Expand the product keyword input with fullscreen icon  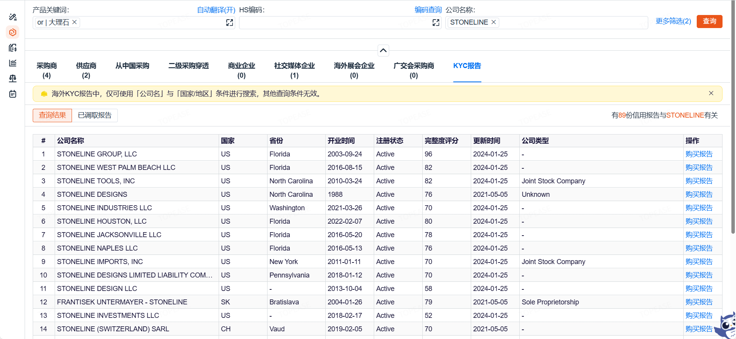(229, 23)
